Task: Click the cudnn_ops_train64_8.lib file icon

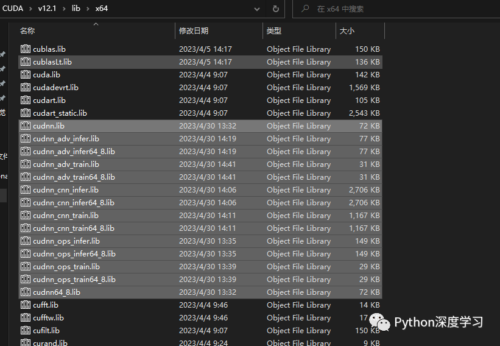Action: point(26,279)
